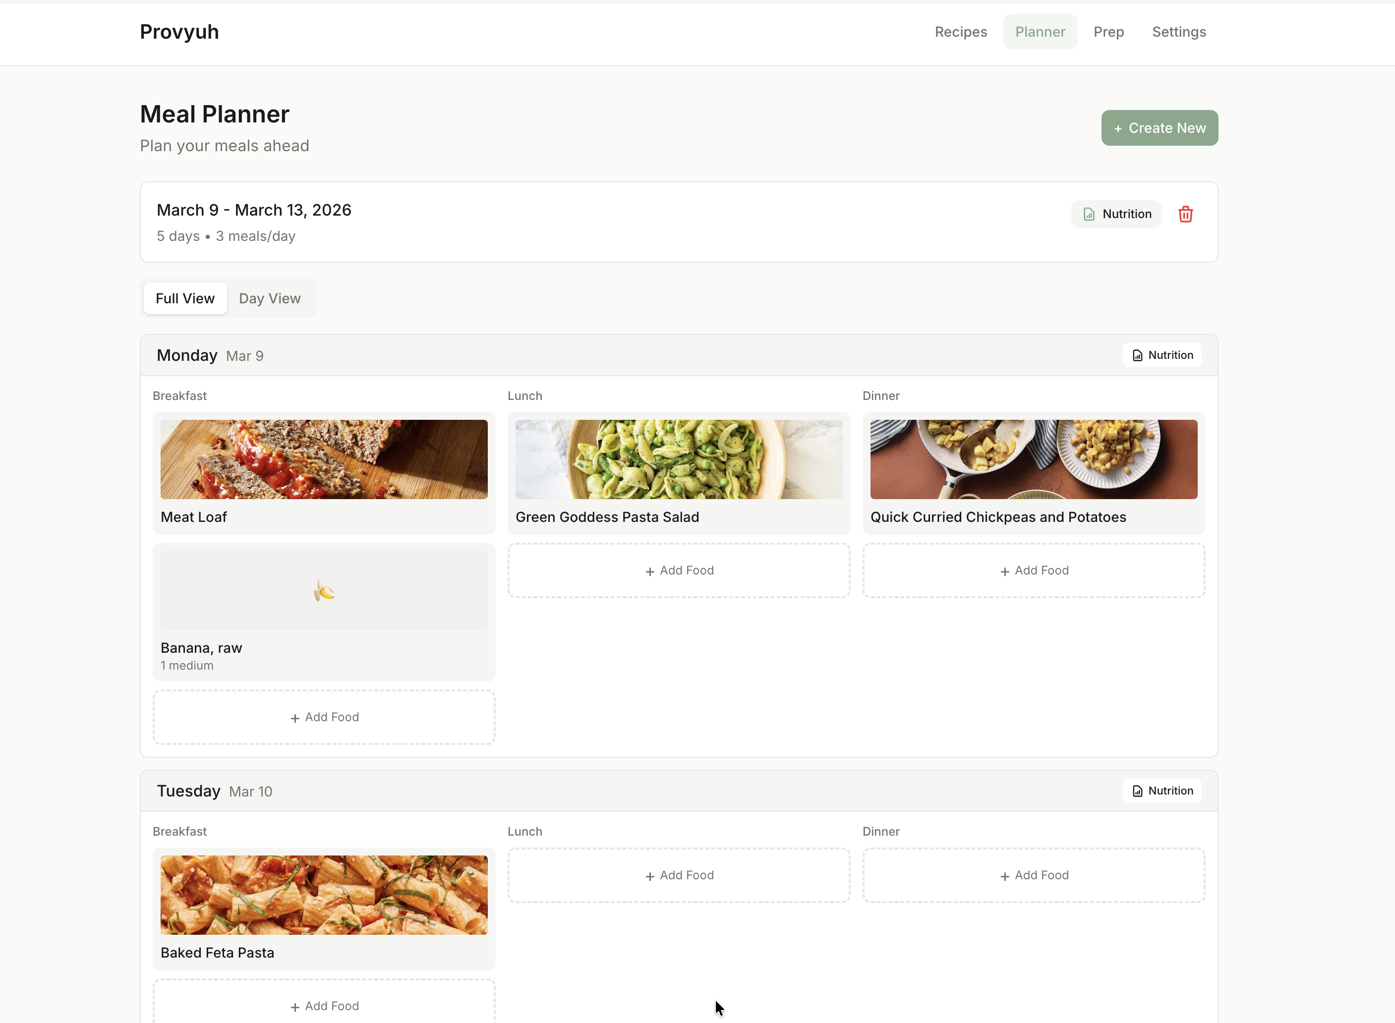Add food to Monday Breakfast
This screenshot has width=1395, height=1023.
coord(324,717)
